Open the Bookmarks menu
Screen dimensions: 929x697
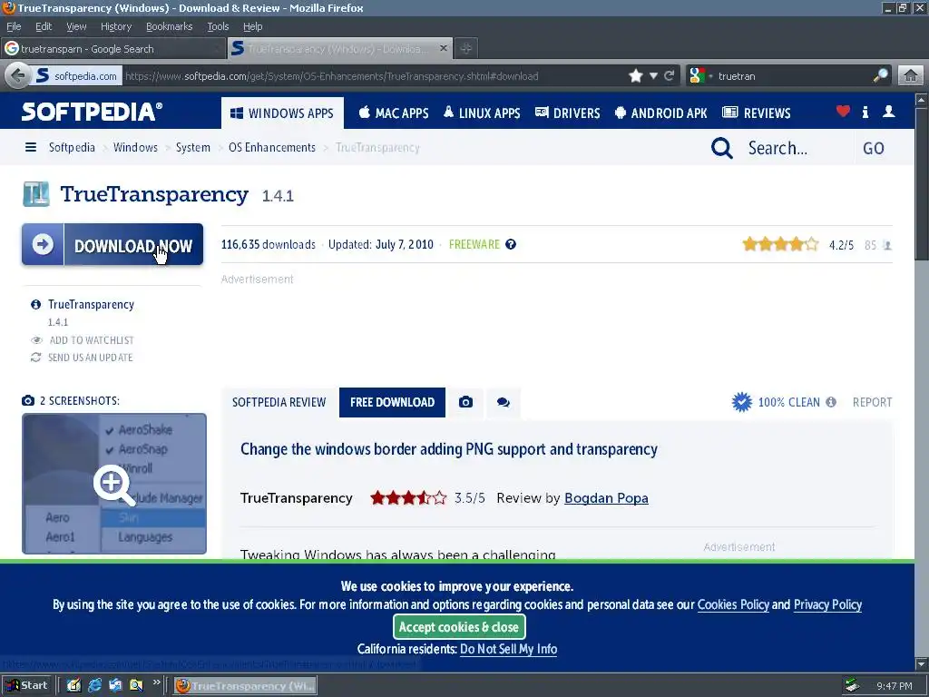click(170, 26)
